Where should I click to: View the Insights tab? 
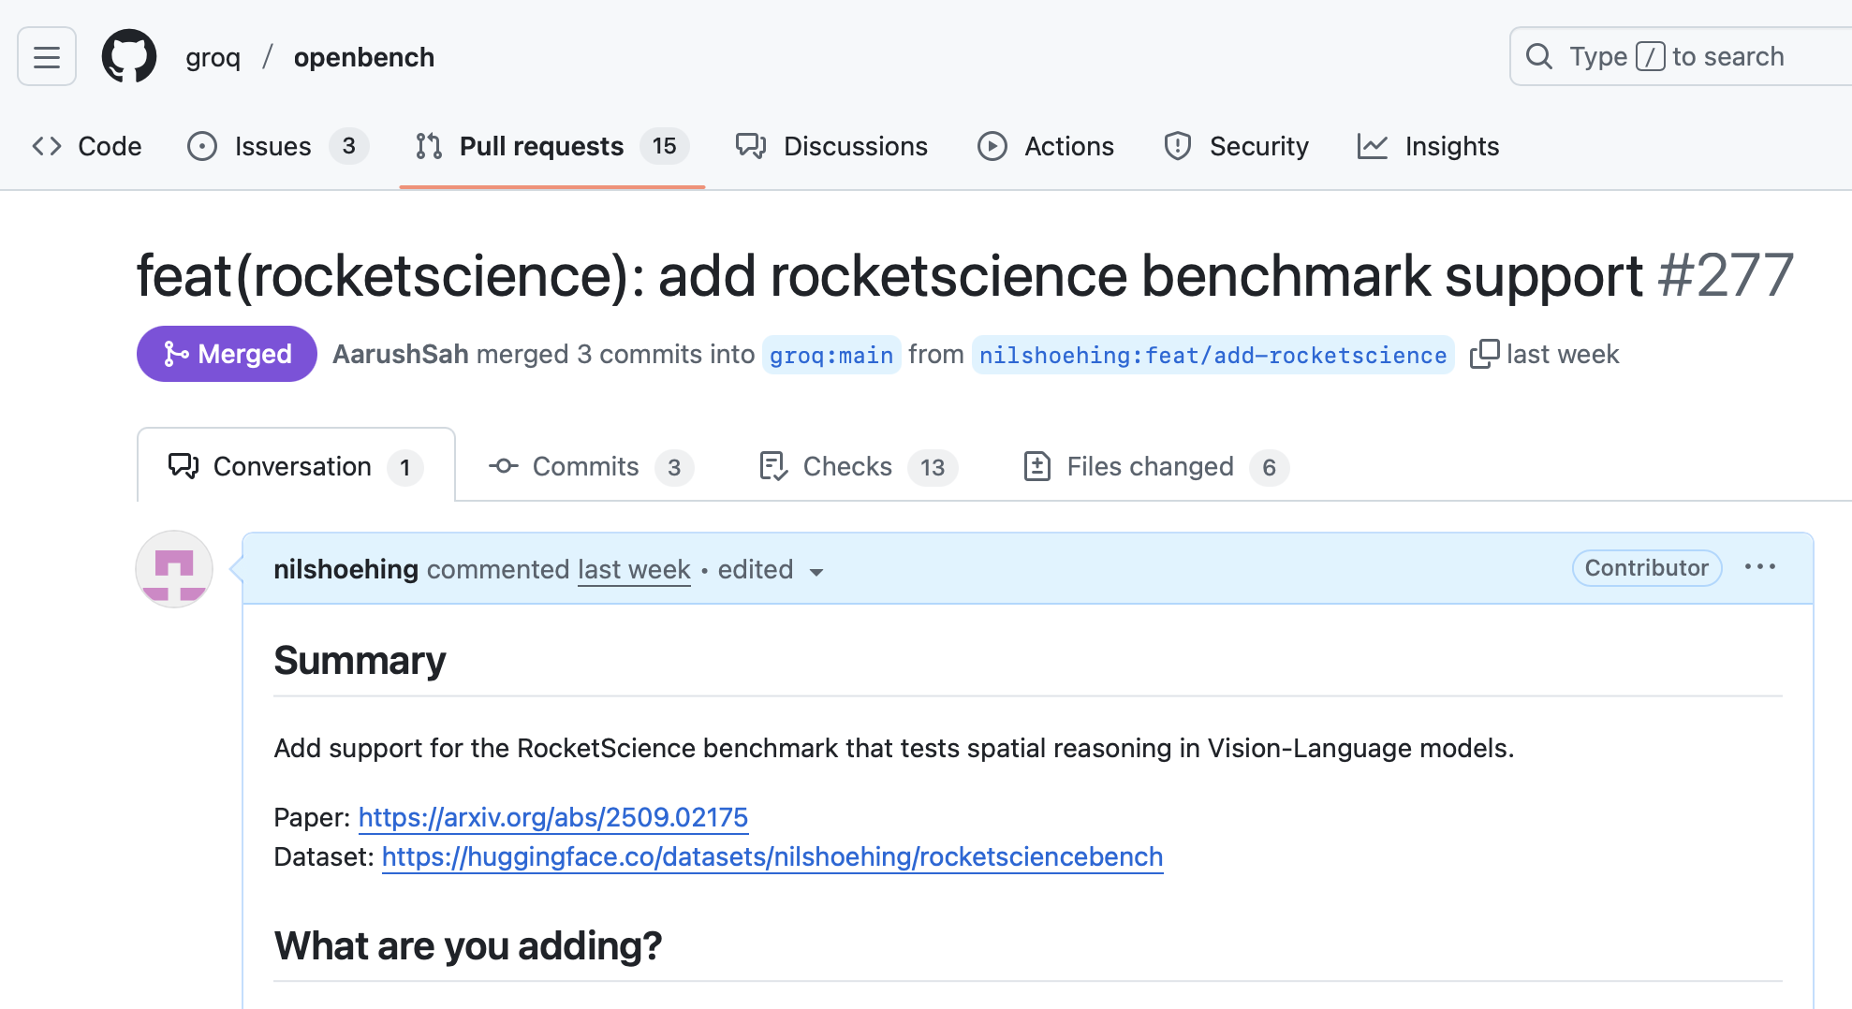(x=1428, y=146)
